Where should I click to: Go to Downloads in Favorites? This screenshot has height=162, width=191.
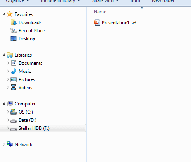tap(30, 22)
